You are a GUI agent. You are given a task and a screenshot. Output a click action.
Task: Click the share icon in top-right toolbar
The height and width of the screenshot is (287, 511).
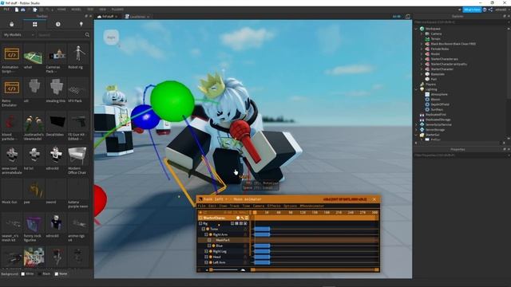coord(490,10)
